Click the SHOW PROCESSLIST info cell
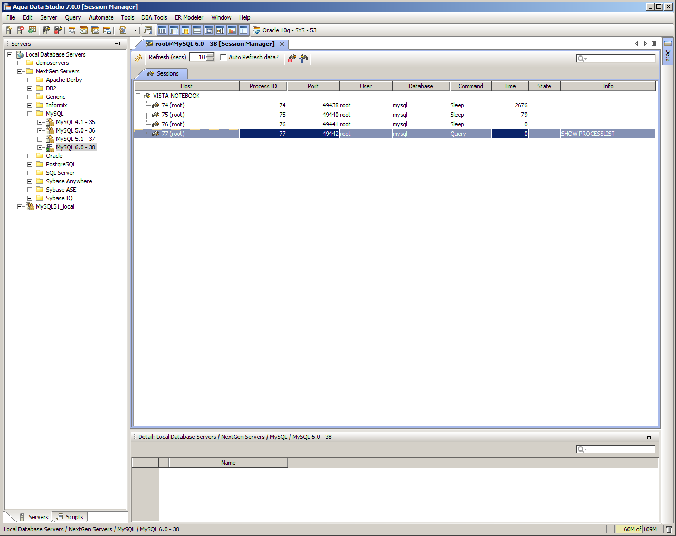Viewport: 676px width, 536px height. [x=607, y=134]
